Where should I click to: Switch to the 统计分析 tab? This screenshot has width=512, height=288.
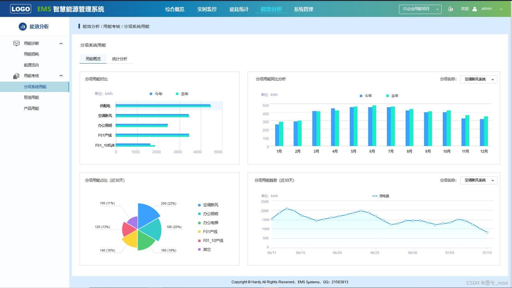pyautogui.click(x=120, y=59)
